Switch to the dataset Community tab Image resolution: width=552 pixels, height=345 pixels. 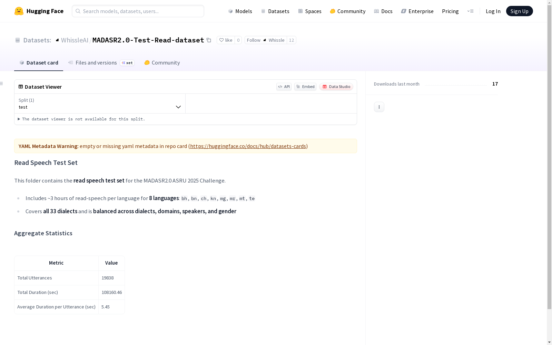coord(162,62)
